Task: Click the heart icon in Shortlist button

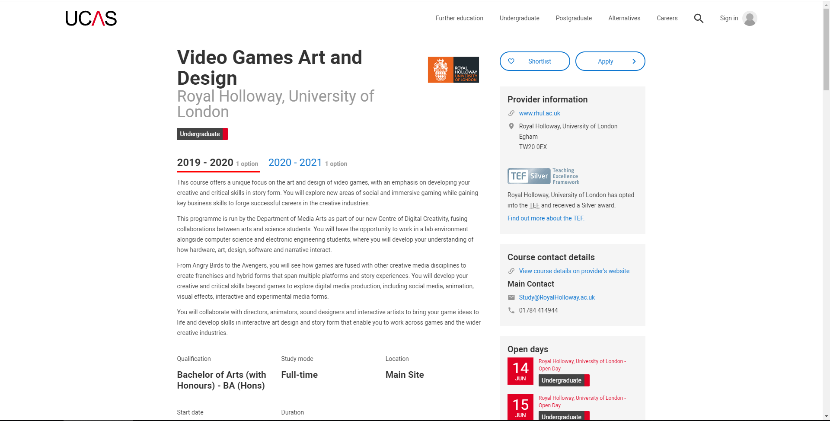Action: point(511,61)
